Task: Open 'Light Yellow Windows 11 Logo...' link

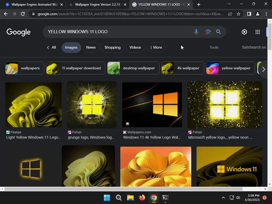Action: tap(33, 137)
